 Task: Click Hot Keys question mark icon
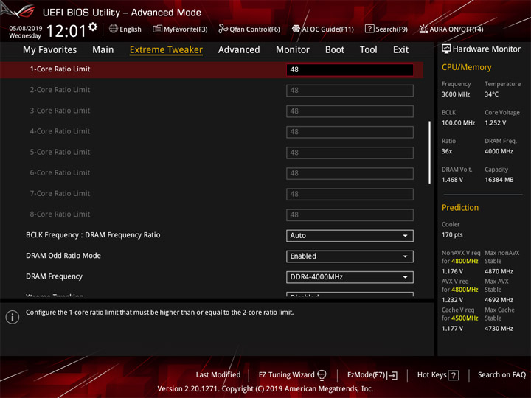click(454, 375)
